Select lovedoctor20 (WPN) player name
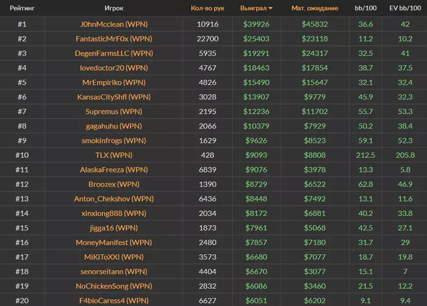Image resolution: width=427 pixels, height=306 pixels. (x=114, y=68)
